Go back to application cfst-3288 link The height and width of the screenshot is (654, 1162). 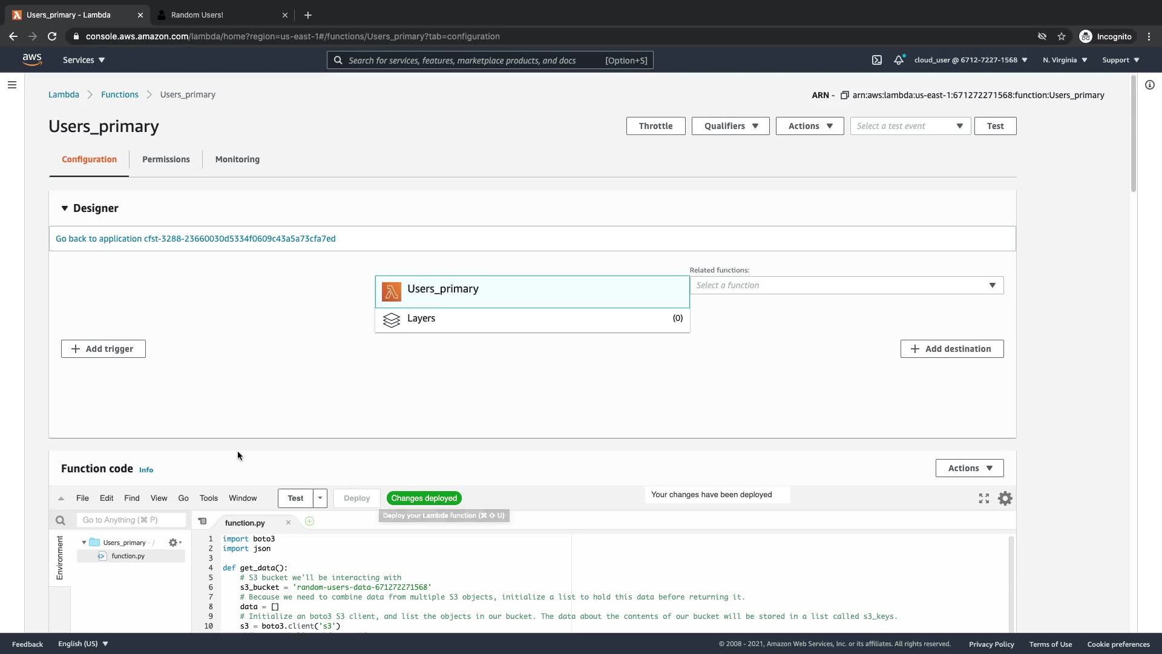point(195,239)
